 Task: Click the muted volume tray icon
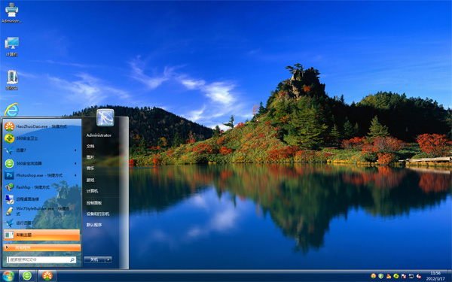[x=419, y=276]
